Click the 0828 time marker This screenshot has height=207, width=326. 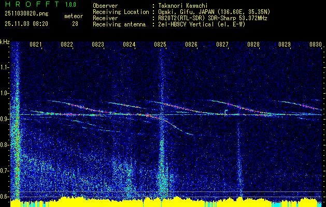[x=253, y=45]
